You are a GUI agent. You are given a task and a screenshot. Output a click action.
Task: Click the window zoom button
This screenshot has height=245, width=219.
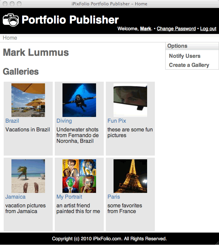click(x=19, y=4)
